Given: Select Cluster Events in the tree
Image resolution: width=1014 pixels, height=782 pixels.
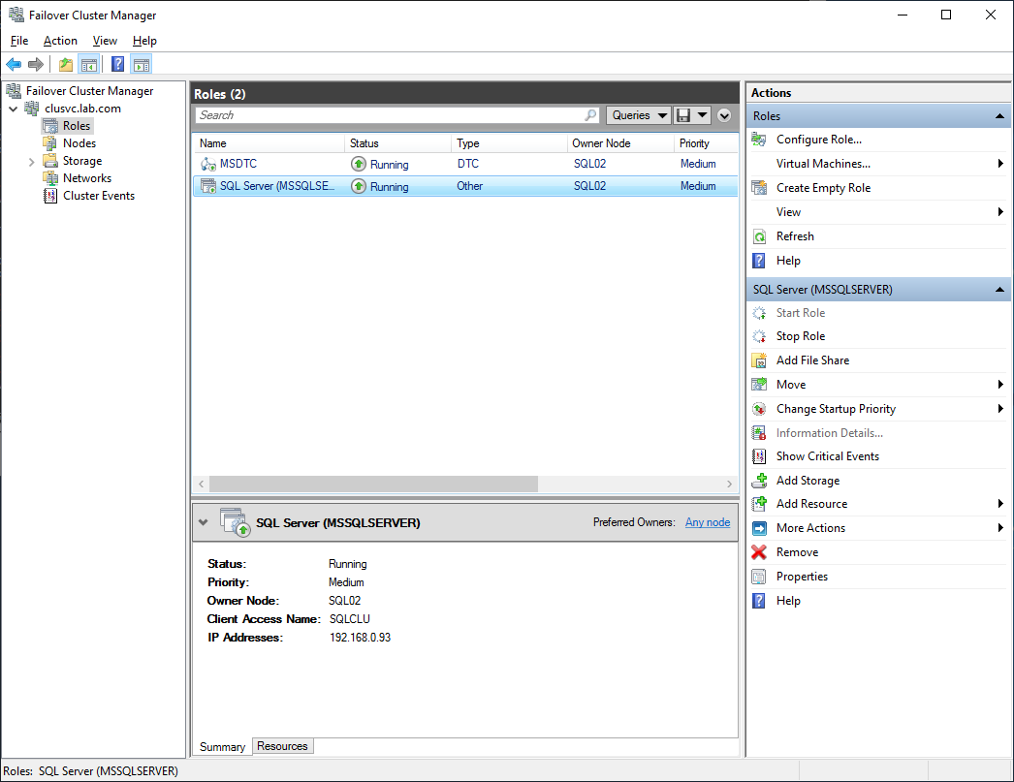Looking at the screenshot, I should coord(98,196).
